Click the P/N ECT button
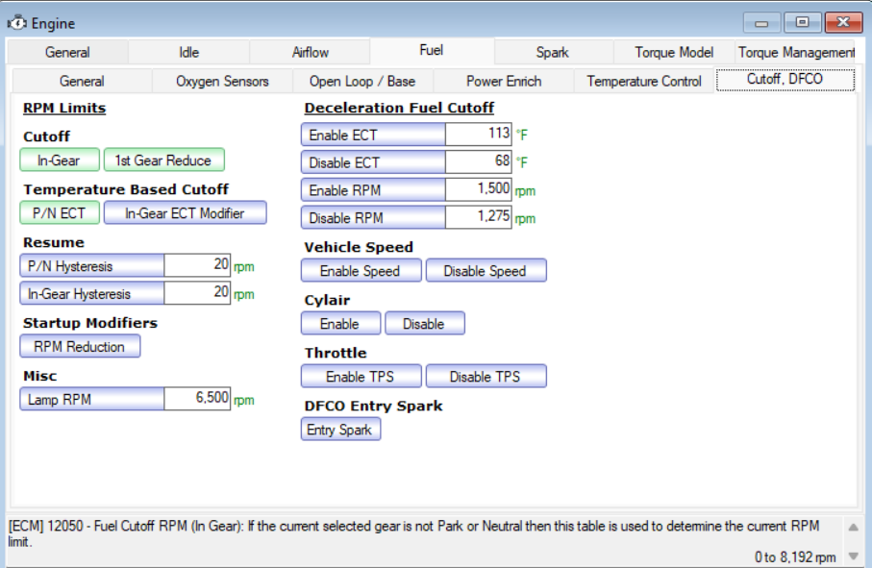 pyautogui.click(x=60, y=212)
